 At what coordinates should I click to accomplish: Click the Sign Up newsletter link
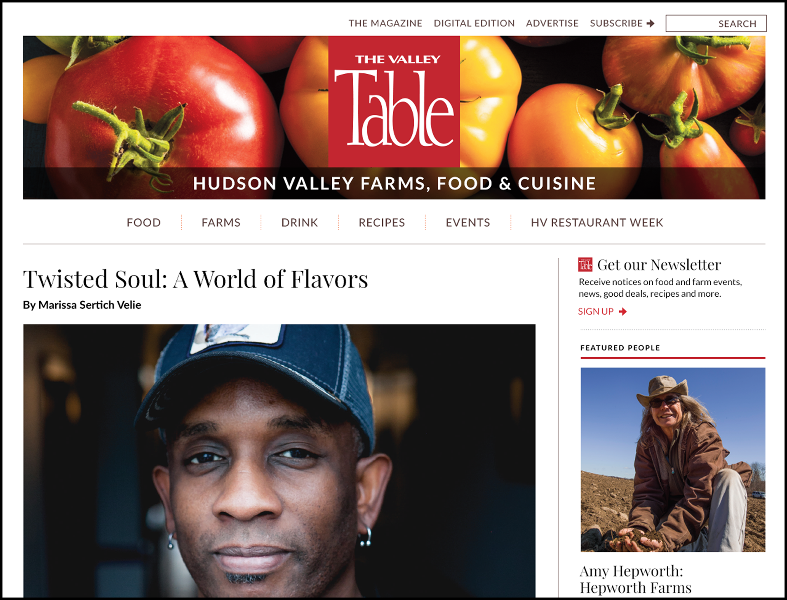click(596, 312)
